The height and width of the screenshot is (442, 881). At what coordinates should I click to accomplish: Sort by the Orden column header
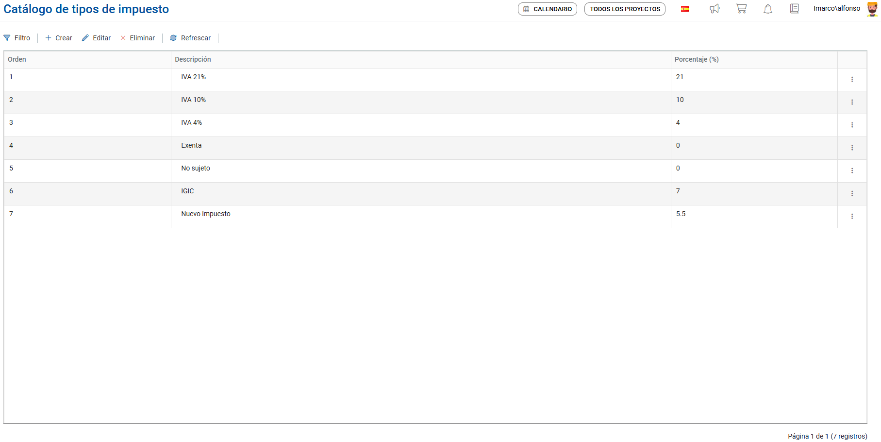17,59
